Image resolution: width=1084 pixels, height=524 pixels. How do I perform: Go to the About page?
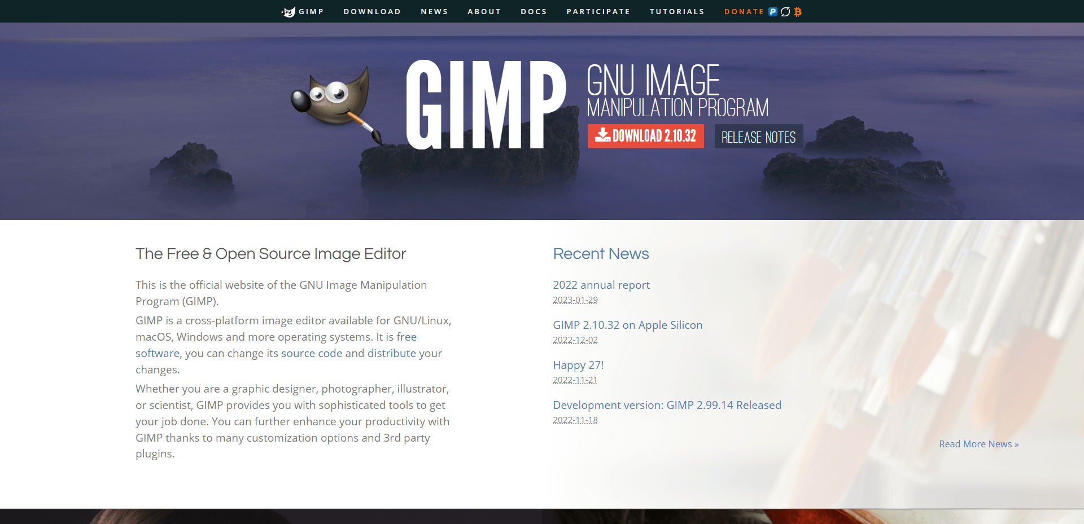(484, 12)
